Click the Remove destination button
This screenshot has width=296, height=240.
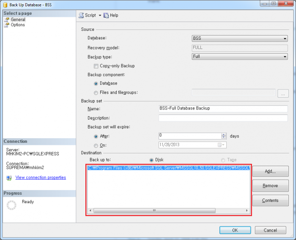click(270, 185)
